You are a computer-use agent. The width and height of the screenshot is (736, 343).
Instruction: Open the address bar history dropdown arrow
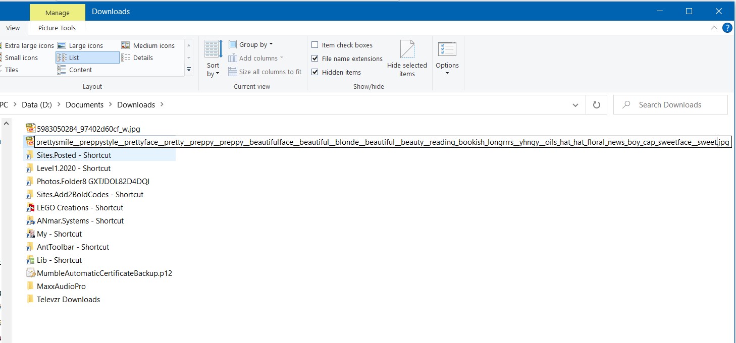[x=575, y=105]
